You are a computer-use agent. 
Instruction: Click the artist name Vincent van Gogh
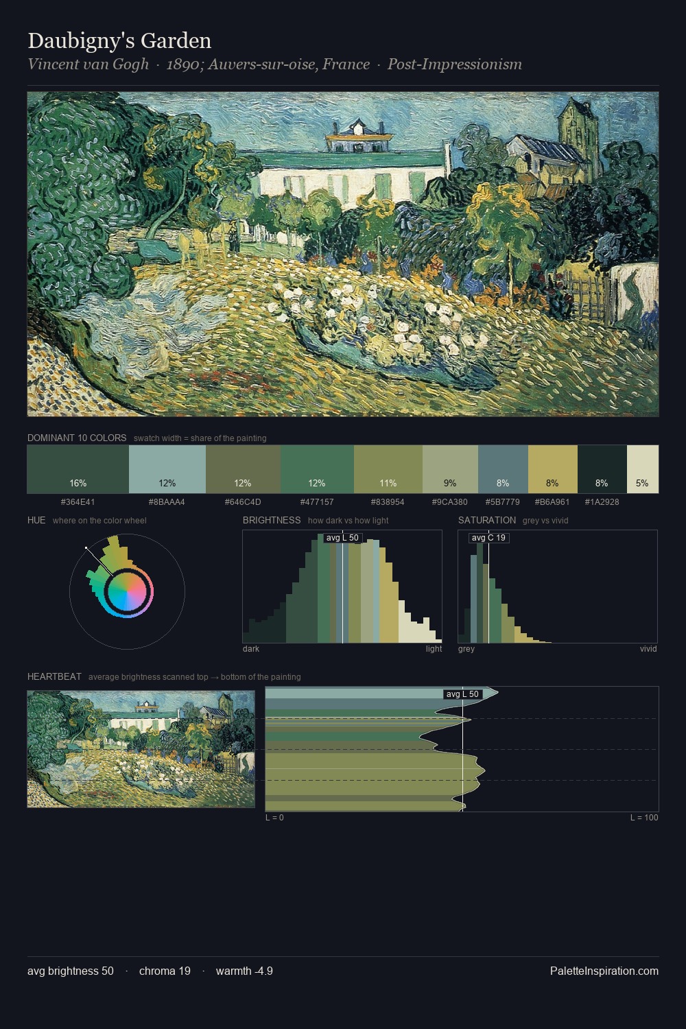88,64
